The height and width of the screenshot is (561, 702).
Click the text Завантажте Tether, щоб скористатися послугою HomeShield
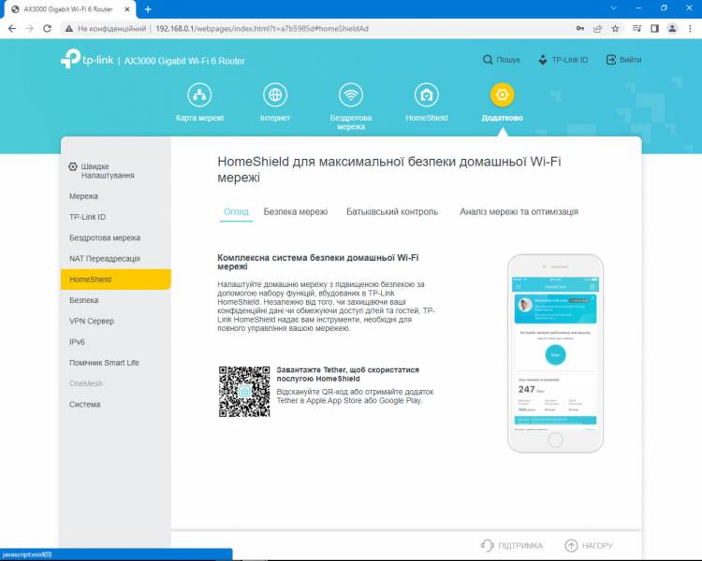348,374
